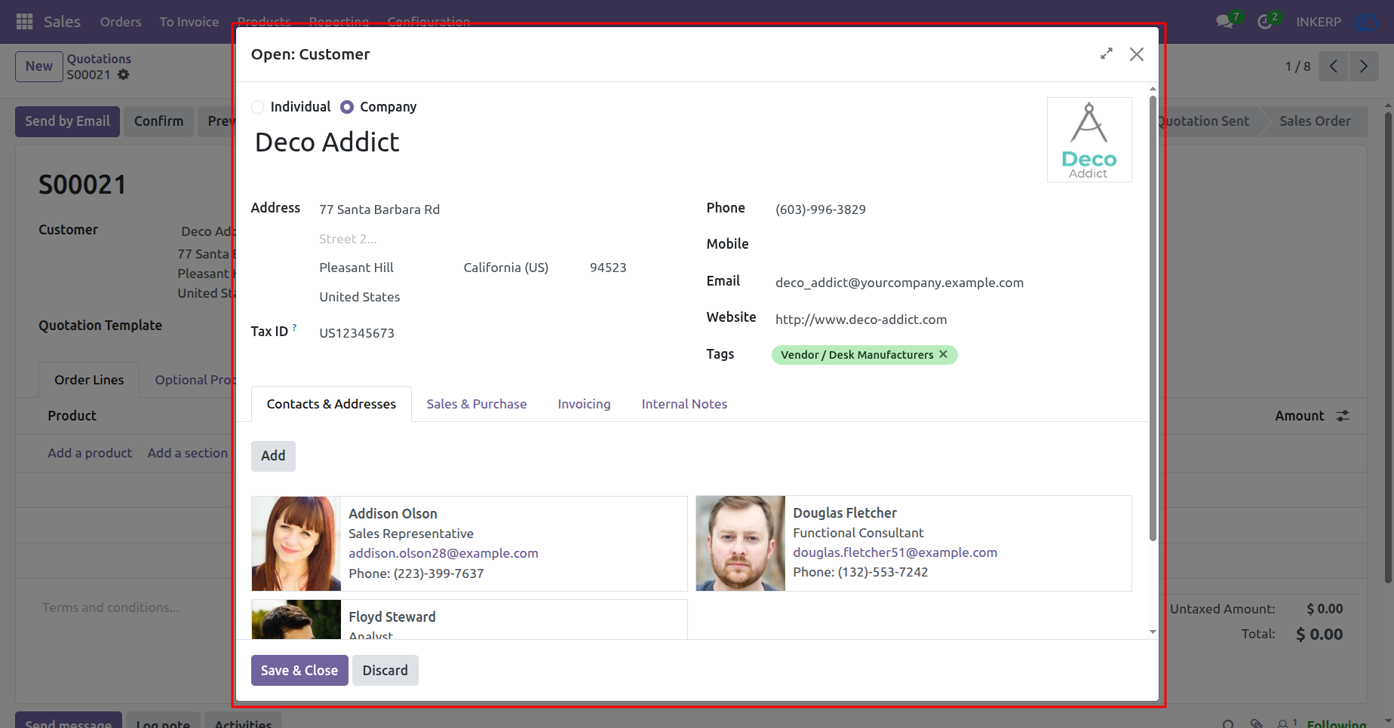Expand the Customer dialog to full screen
The height and width of the screenshot is (728, 1394).
[x=1107, y=54]
